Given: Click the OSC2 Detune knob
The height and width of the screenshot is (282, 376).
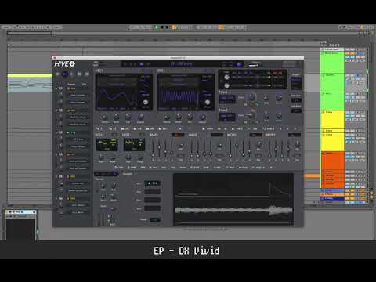Looking at the screenshot, I should (202, 117).
